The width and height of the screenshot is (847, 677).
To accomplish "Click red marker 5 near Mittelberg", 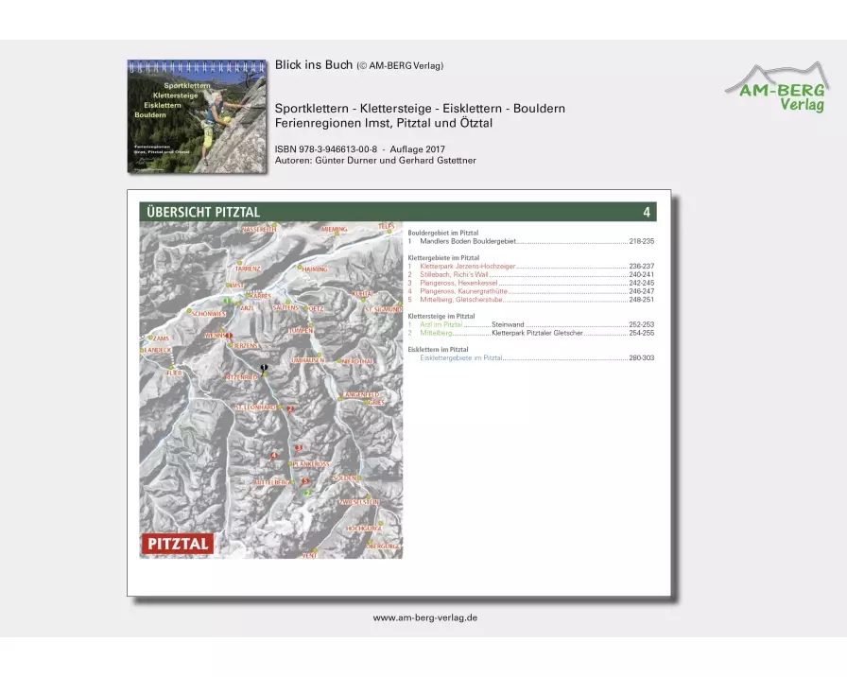I will 304,480.
